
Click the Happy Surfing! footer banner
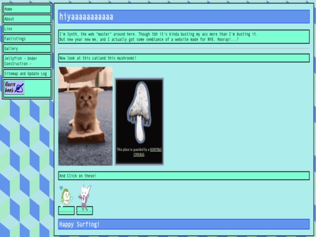point(184,224)
